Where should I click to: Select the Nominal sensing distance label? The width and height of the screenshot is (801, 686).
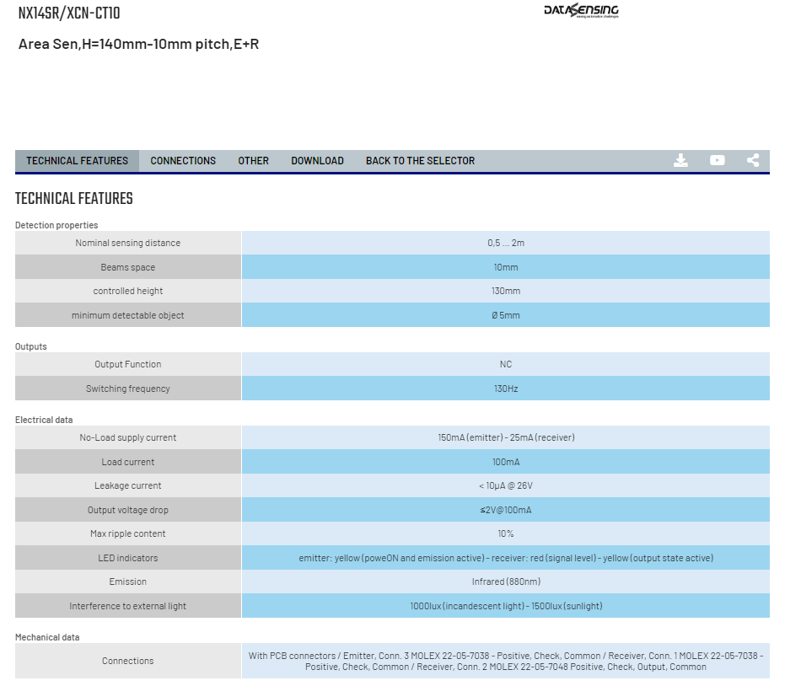click(x=127, y=243)
